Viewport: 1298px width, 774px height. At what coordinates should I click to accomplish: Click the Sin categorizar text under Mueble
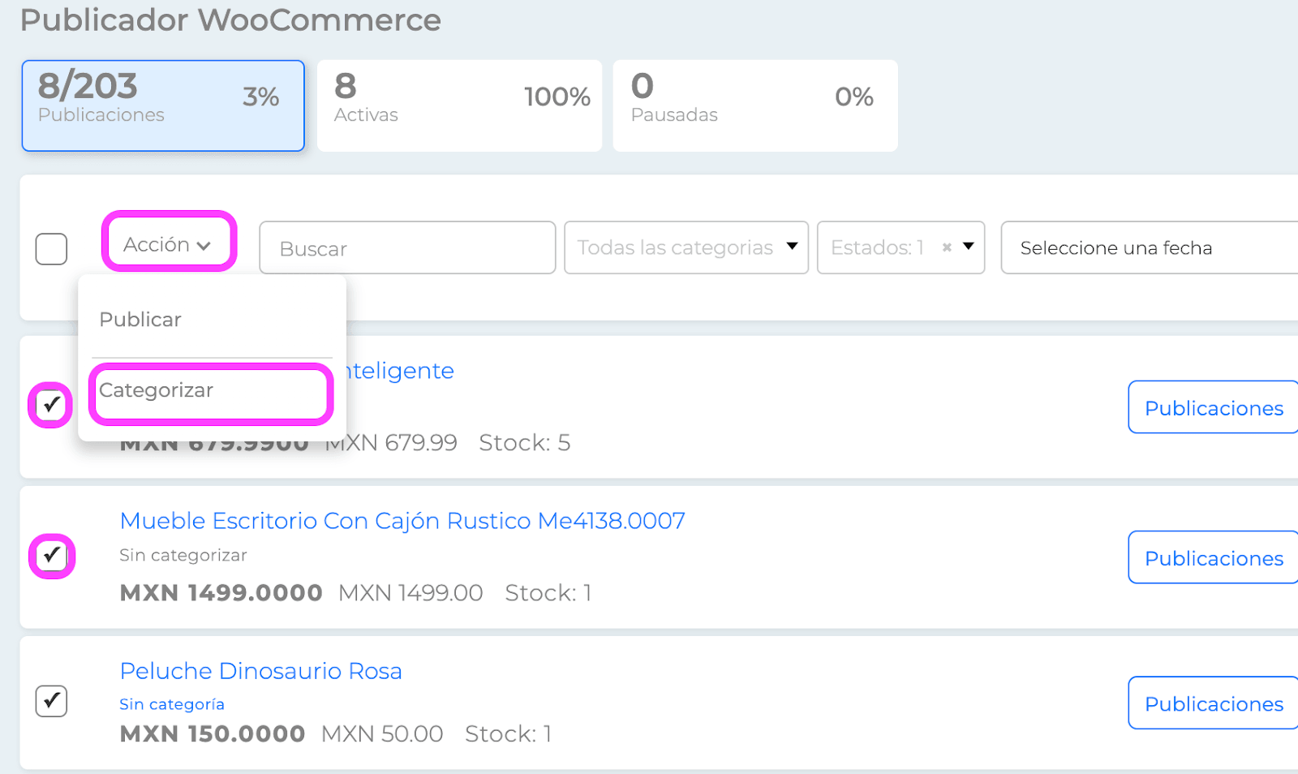coord(183,556)
